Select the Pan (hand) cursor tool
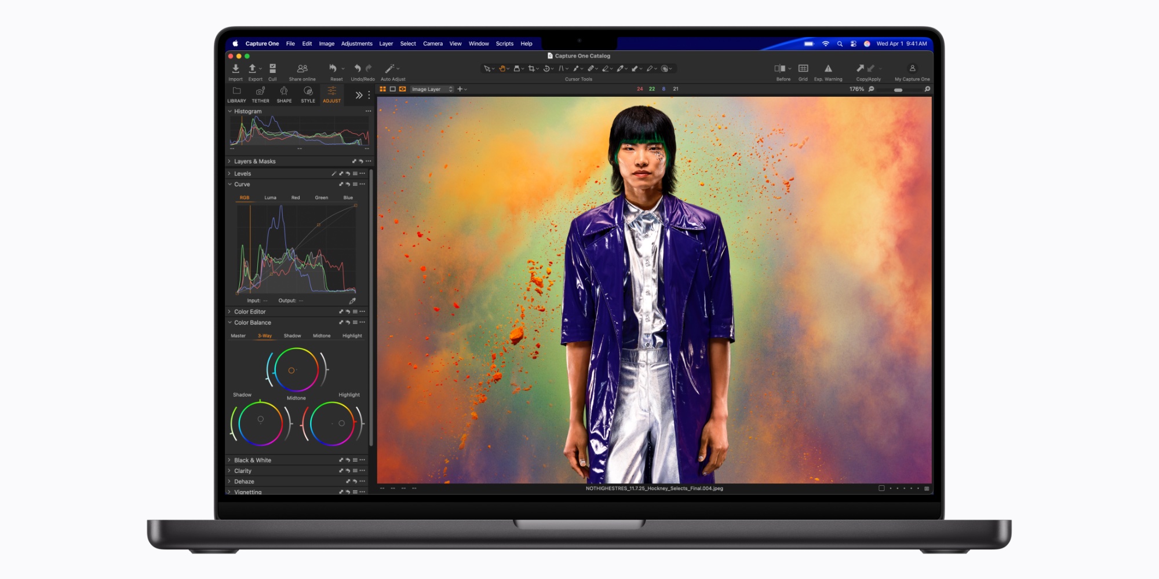 502,68
